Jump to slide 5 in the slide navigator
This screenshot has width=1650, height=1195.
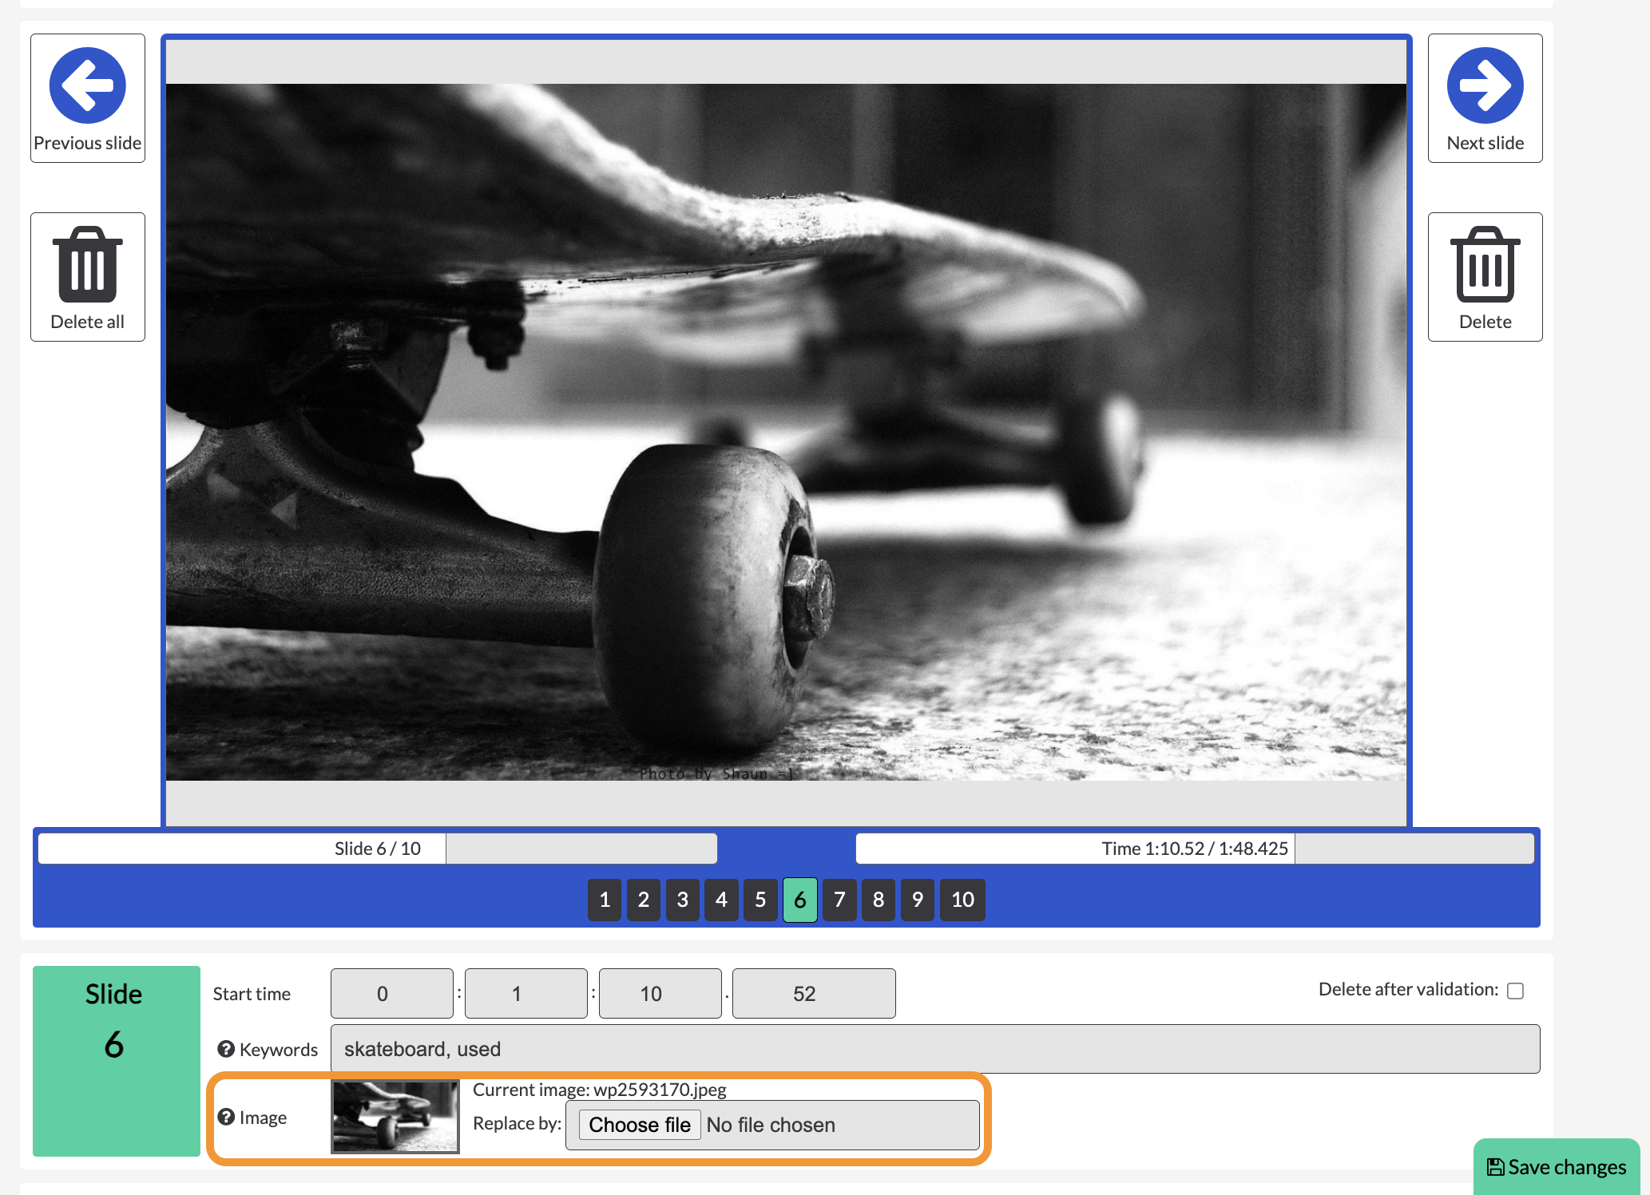(760, 900)
